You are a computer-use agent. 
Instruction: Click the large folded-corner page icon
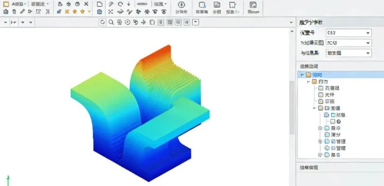232,5
